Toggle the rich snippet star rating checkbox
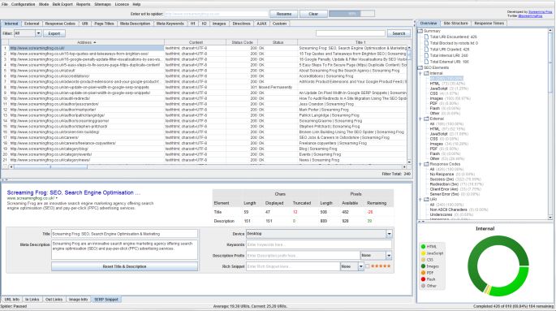The image size is (556, 311). tap(368, 266)
